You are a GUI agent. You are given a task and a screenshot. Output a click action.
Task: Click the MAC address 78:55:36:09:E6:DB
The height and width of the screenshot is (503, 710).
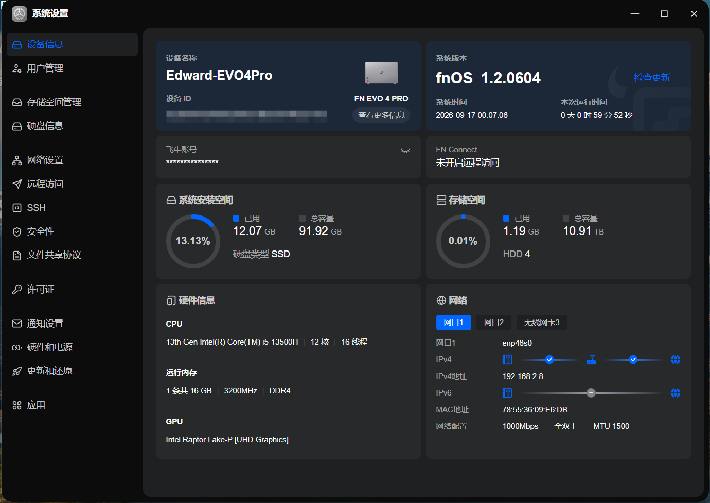tap(535, 410)
